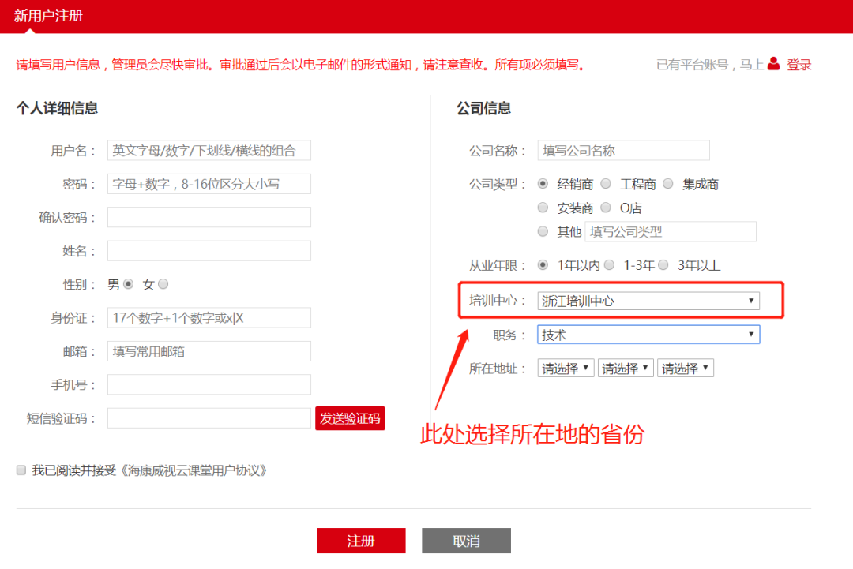Viewport: 853px width, 569px height.
Task: Focus the 用户名 input field
Action: [209, 151]
